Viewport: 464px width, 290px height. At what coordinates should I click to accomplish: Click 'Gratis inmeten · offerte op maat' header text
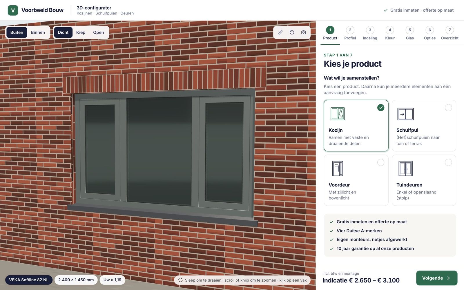(x=422, y=10)
